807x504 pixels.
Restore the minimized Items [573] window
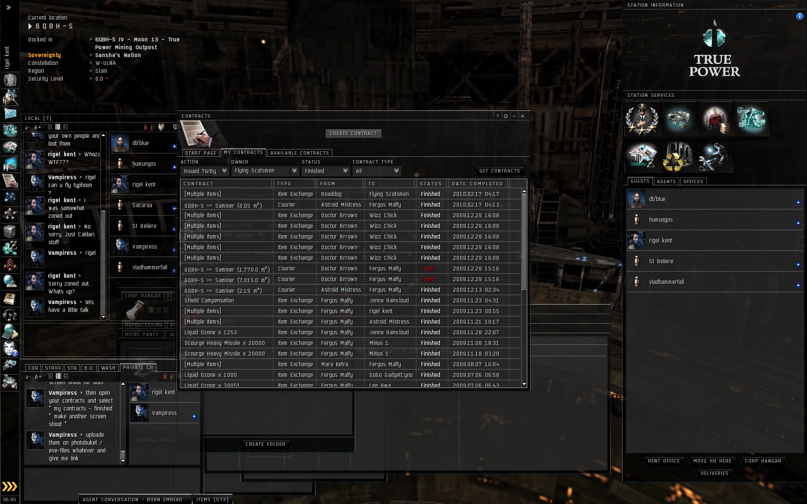pyautogui.click(x=212, y=500)
